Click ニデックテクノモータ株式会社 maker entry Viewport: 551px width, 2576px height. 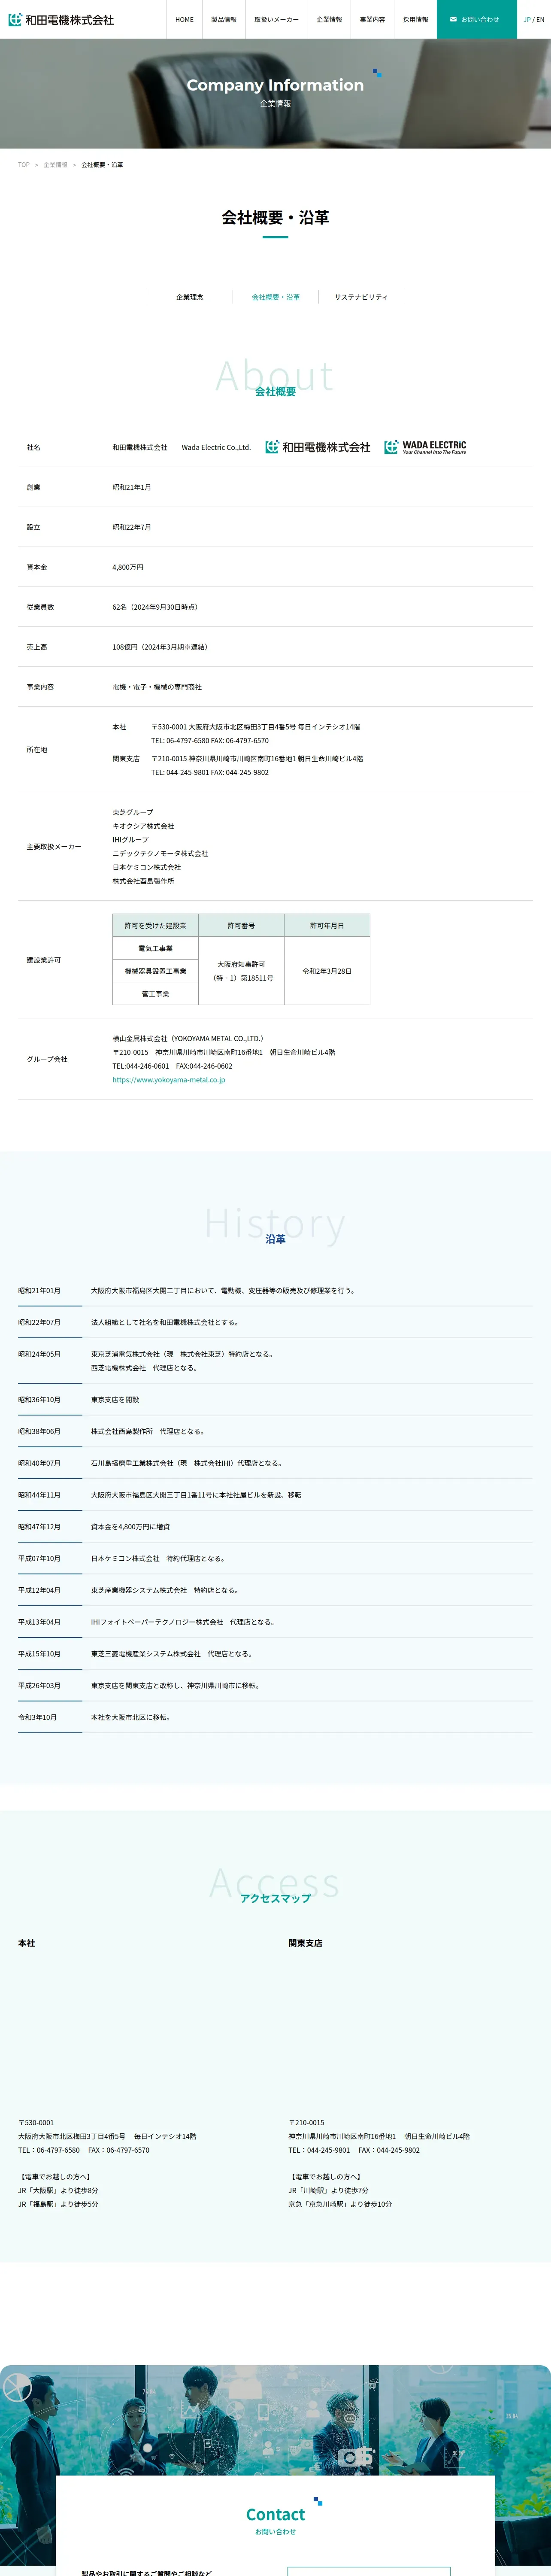click(160, 854)
